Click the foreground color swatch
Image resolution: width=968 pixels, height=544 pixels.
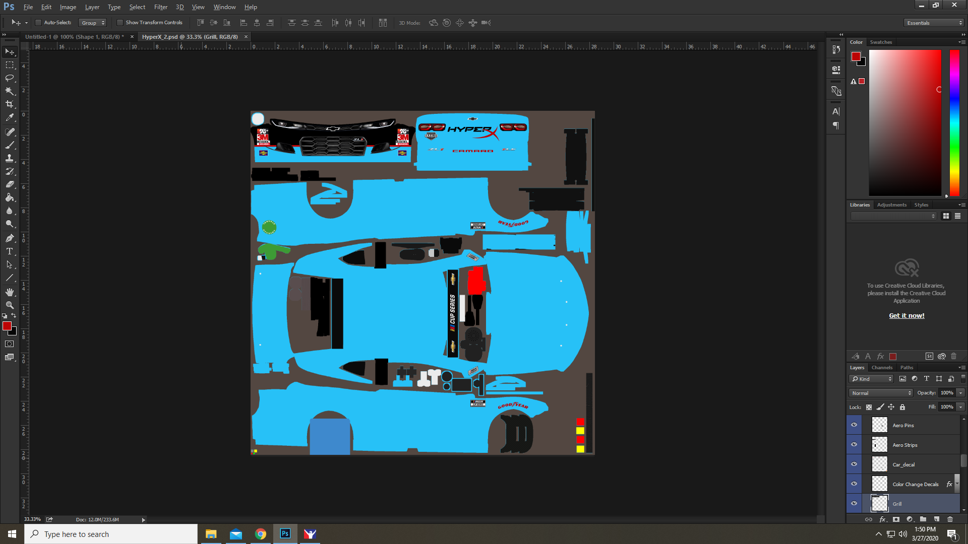tap(7, 326)
